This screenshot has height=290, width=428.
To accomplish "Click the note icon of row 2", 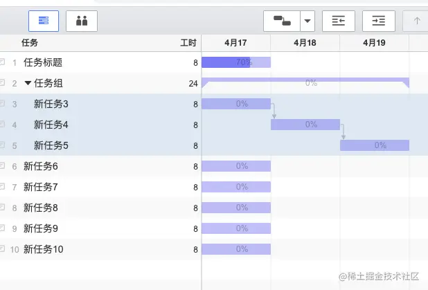I will (x=2, y=82).
